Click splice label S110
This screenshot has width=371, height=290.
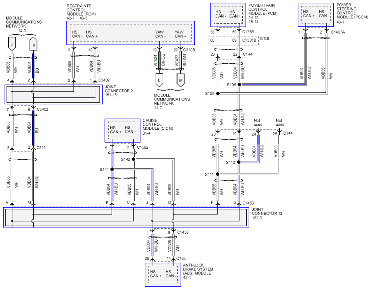coord(230,162)
